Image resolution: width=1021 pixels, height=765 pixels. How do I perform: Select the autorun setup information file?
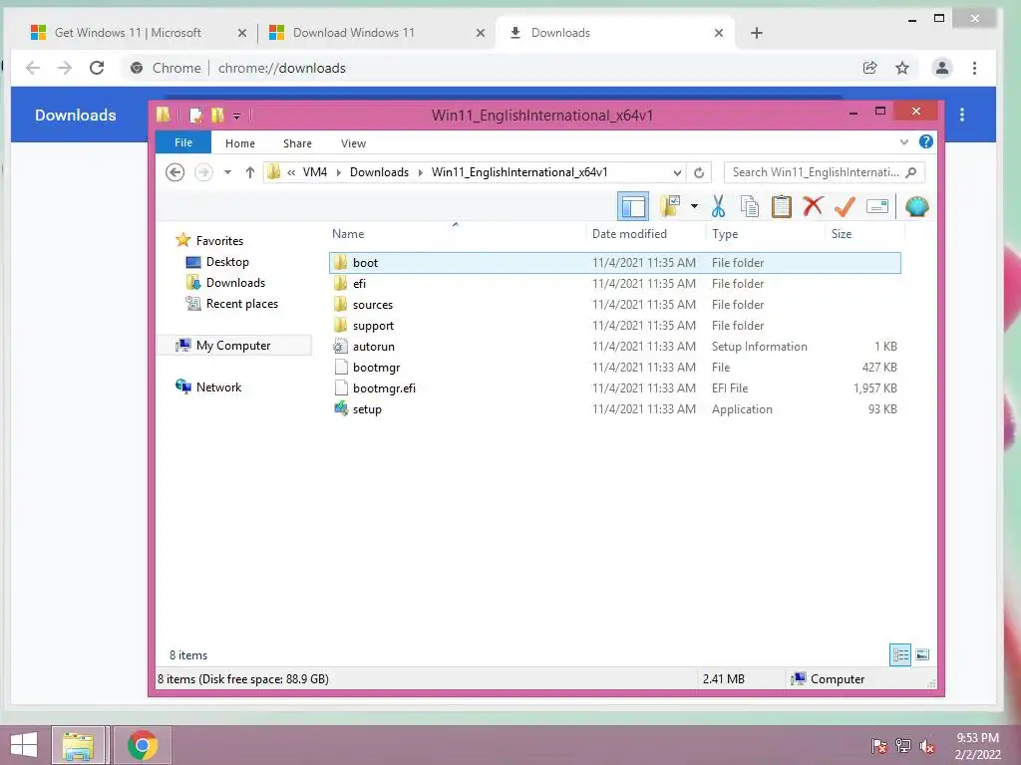tap(614, 346)
